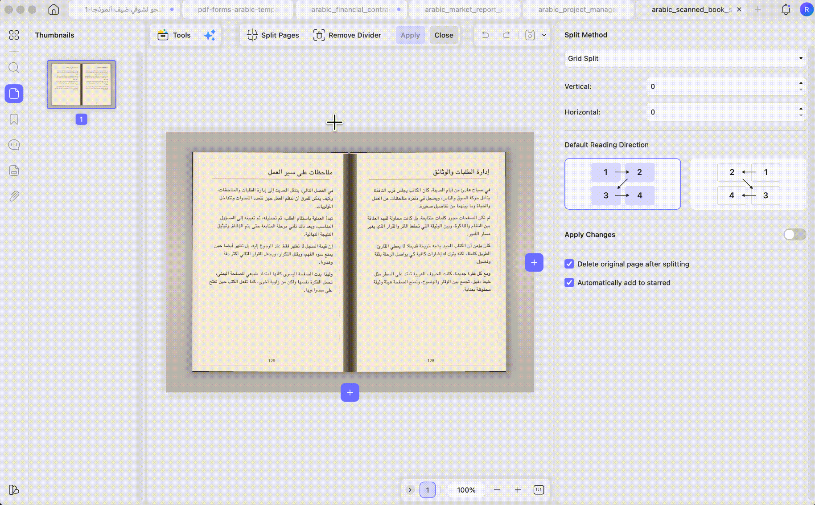Switch to arabic_market_report tab
This screenshot has width=815, height=505.
click(464, 9)
